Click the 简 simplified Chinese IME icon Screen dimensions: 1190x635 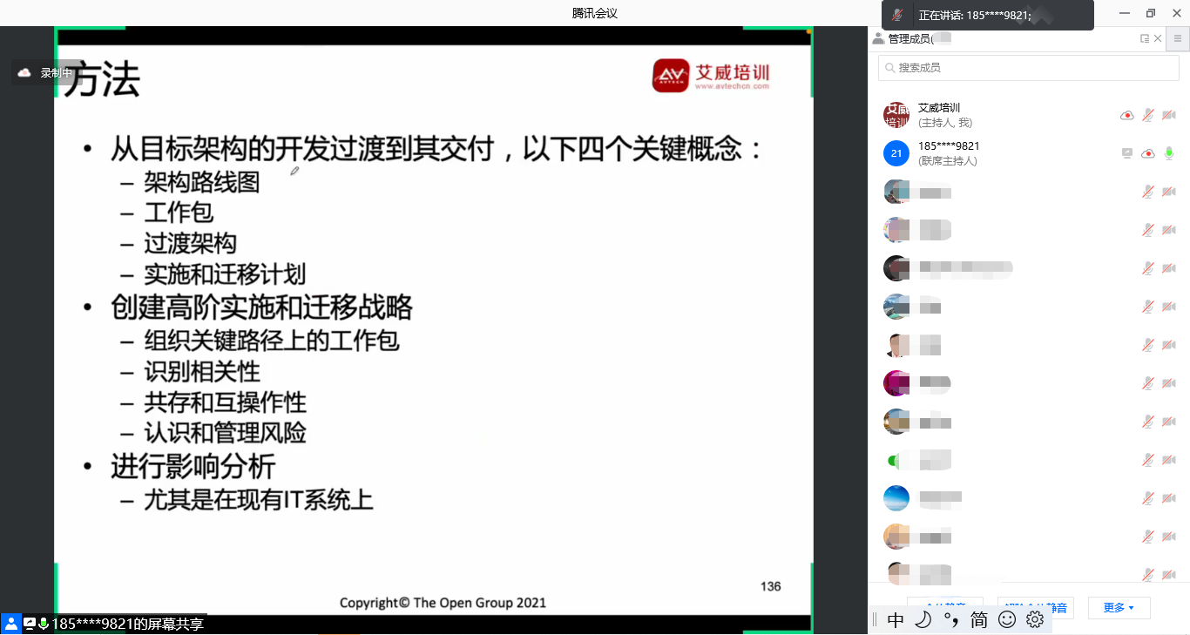[x=979, y=620]
